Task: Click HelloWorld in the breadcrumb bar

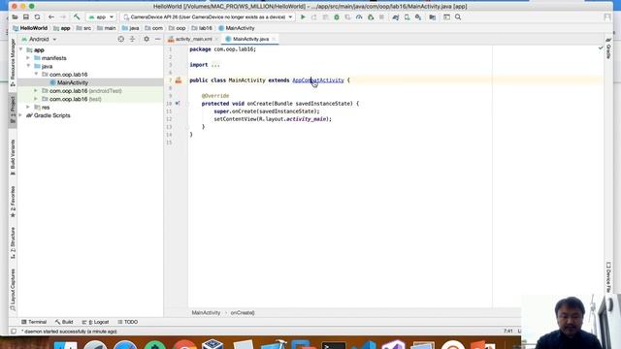Action: (34, 28)
